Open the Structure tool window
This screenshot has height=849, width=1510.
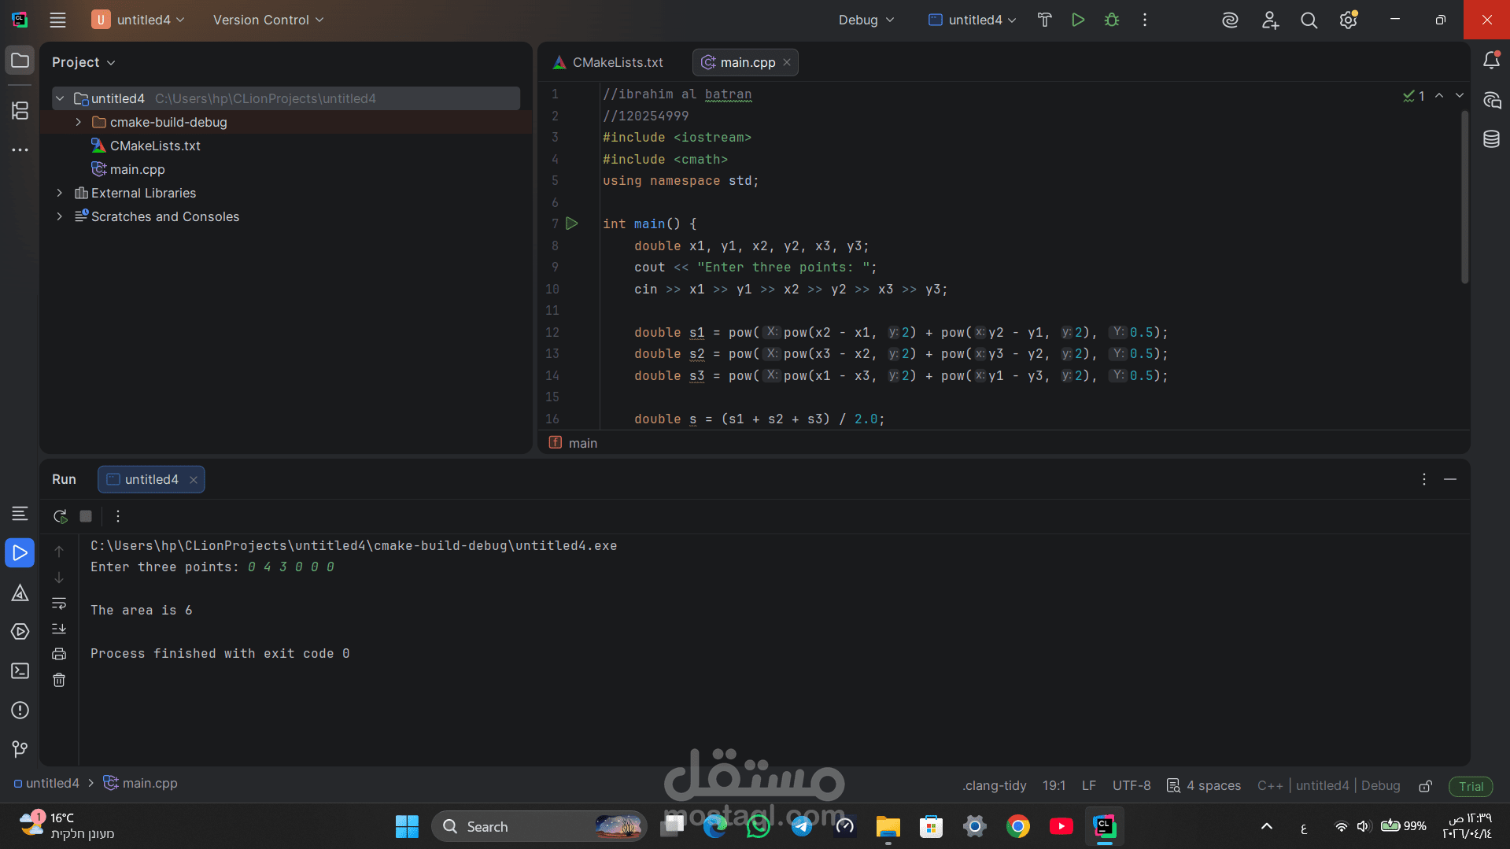20,110
